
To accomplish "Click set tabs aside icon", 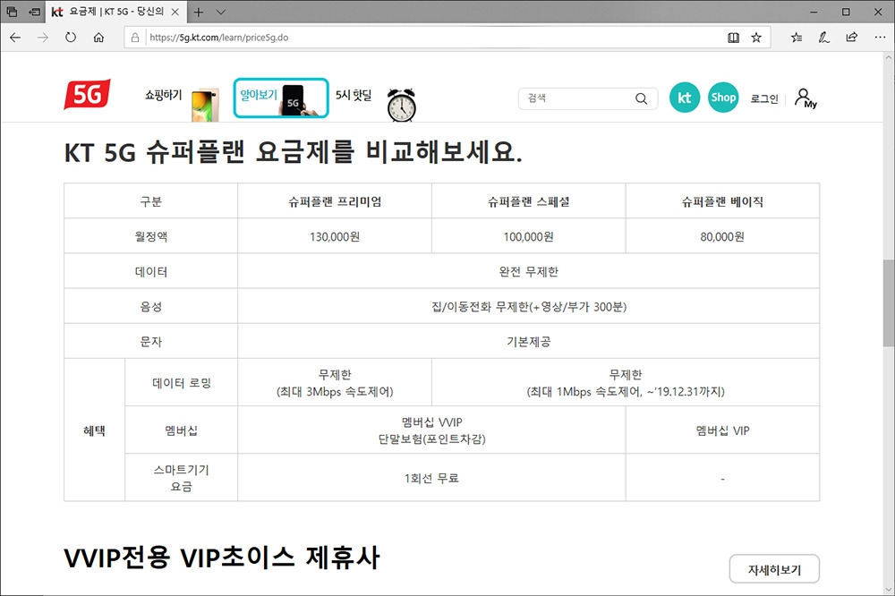I will [x=35, y=12].
